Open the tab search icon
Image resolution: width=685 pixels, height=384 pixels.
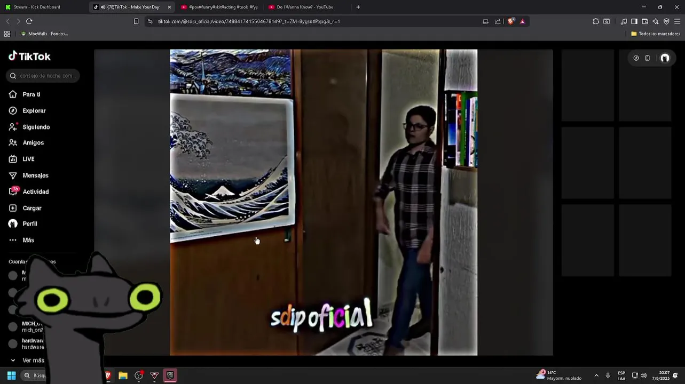pos(607,21)
